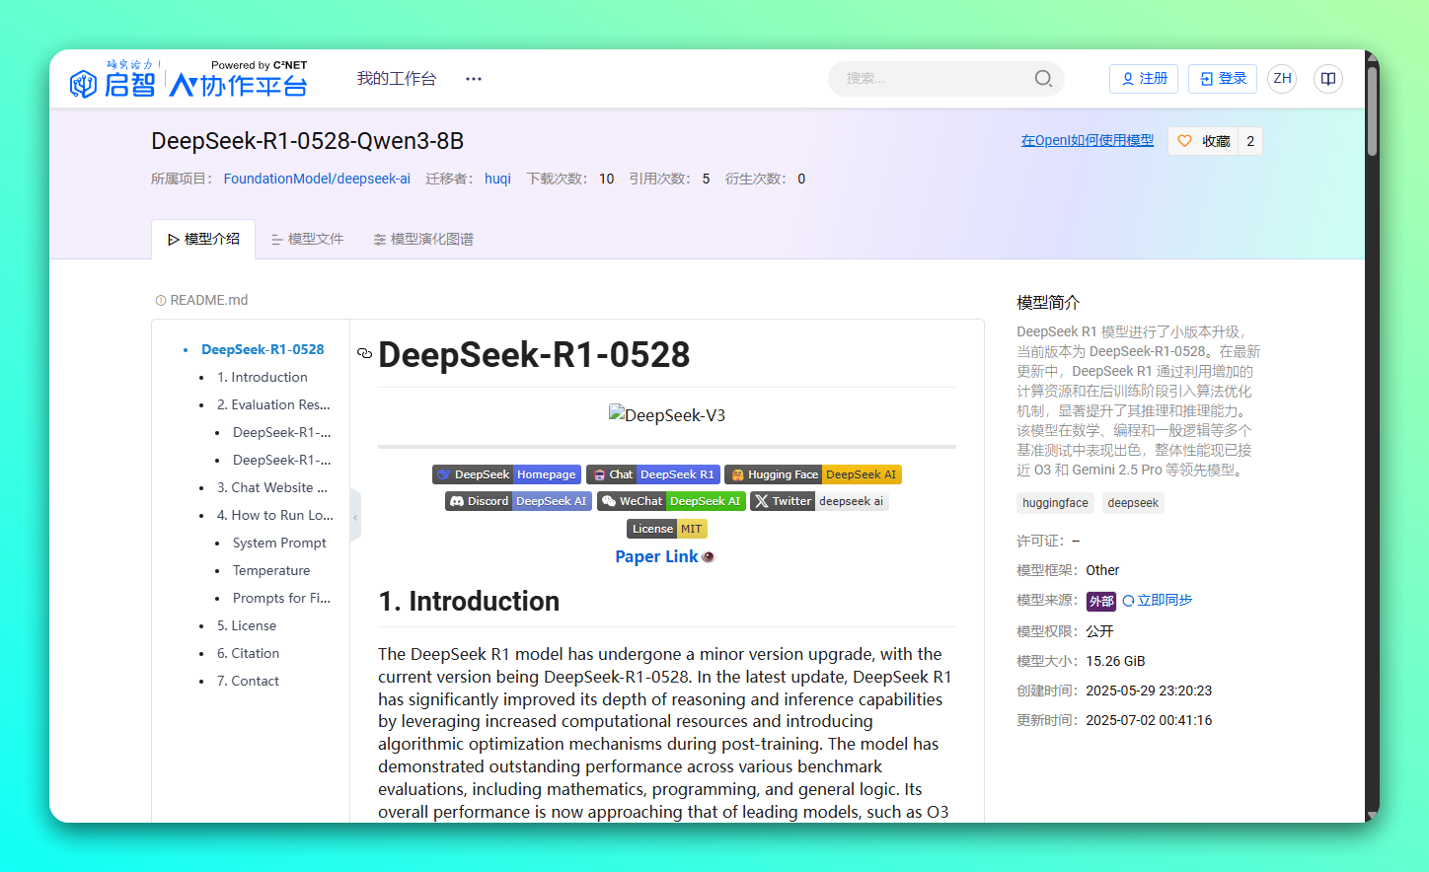Click the heart 收藏 favorite button

click(x=1203, y=141)
